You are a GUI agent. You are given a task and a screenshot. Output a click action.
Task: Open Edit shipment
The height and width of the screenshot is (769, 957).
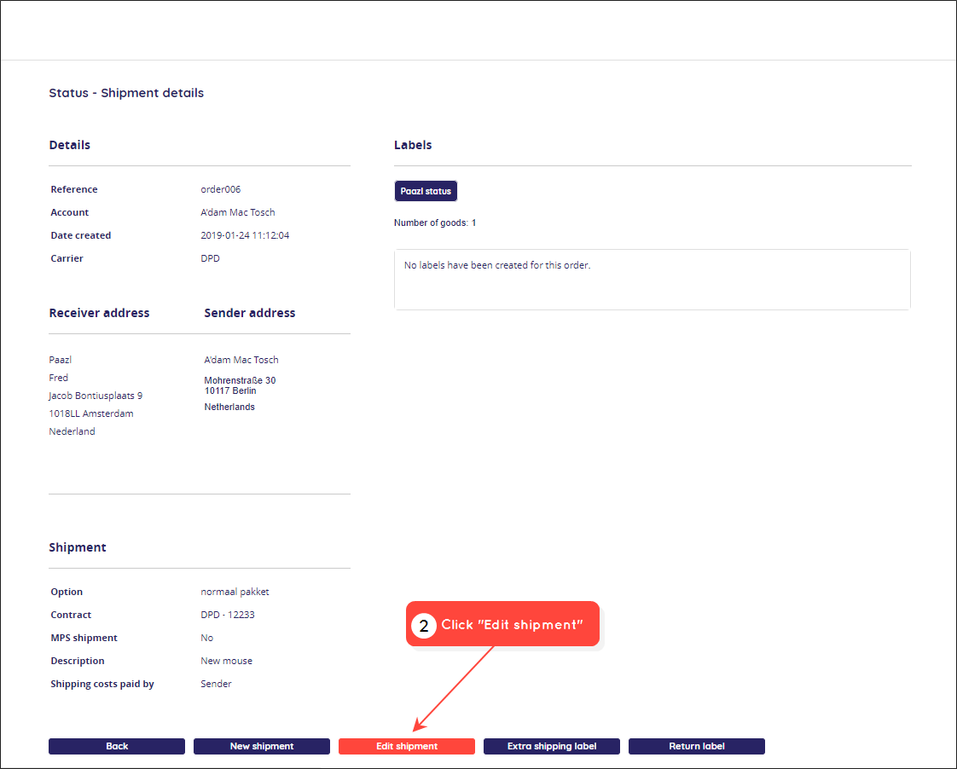pyautogui.click(x=407, y=746)
